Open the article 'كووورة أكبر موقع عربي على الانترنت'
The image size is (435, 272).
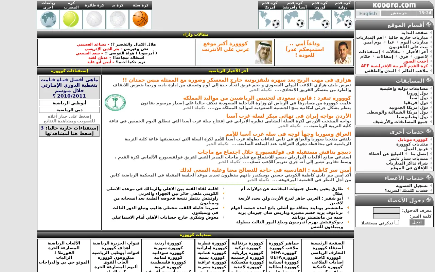click(226, 46)
